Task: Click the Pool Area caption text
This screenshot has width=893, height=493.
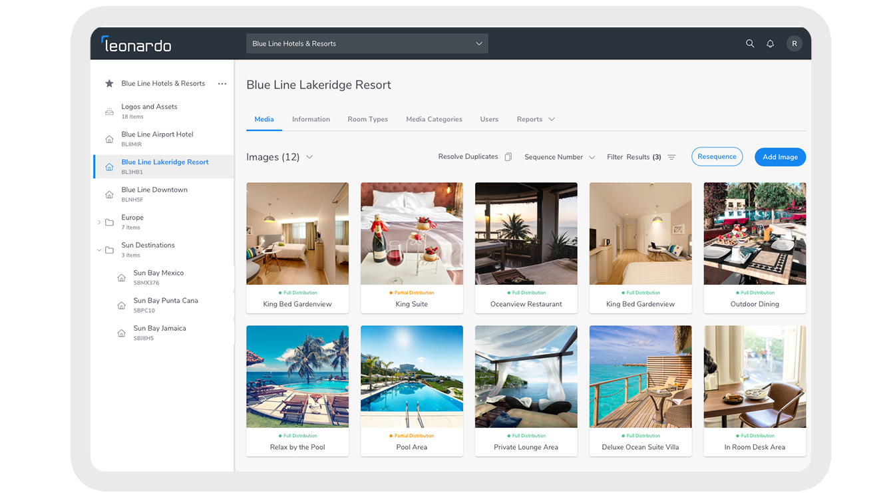Action: (412, 447)
